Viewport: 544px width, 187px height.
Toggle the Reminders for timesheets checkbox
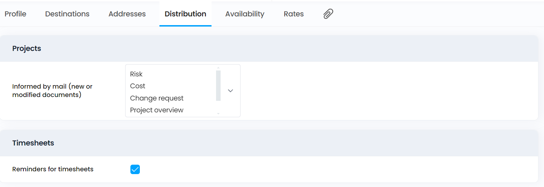(135, 169)
